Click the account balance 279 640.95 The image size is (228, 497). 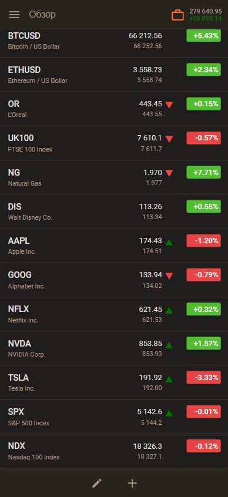[x=206, y=11]
